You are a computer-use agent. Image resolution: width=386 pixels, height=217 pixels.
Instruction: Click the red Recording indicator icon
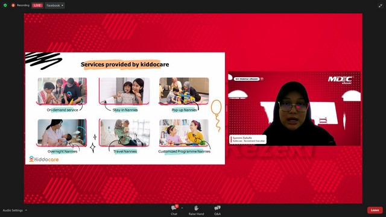(13, 5)
